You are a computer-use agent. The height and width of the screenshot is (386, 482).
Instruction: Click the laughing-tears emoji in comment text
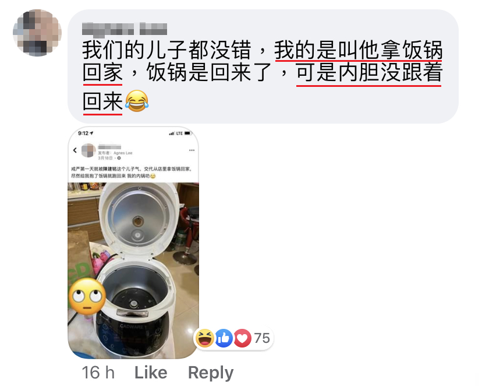[x=137, y=101]
